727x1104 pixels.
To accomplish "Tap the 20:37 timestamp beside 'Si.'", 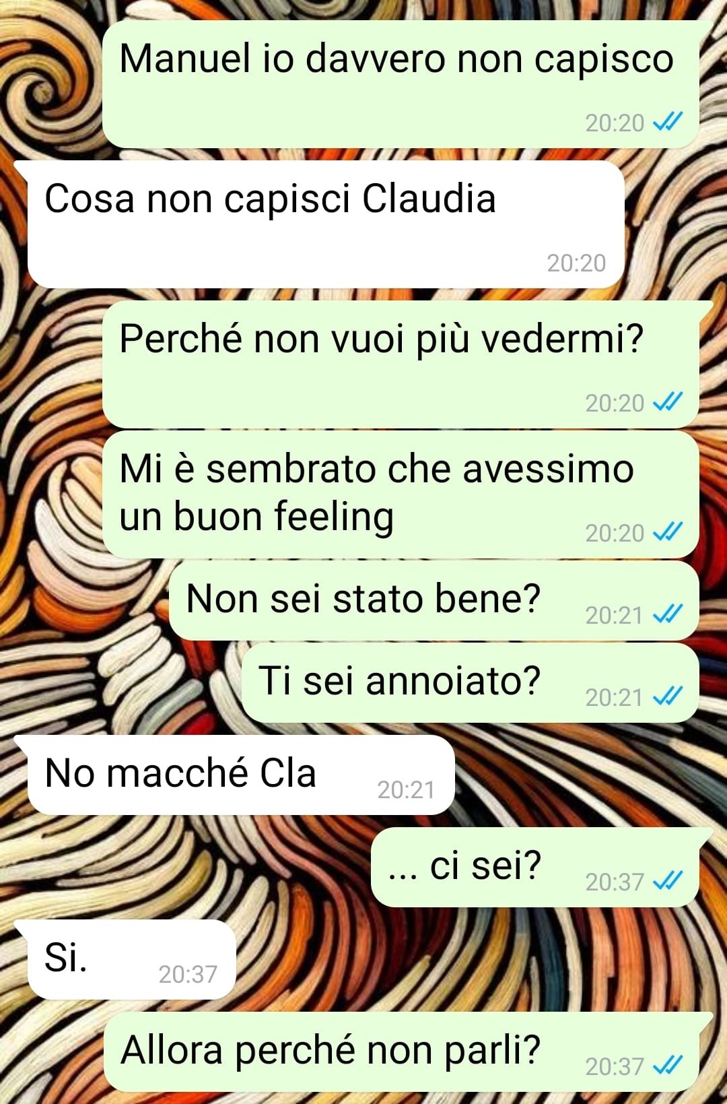I will (x=188, y=974).
